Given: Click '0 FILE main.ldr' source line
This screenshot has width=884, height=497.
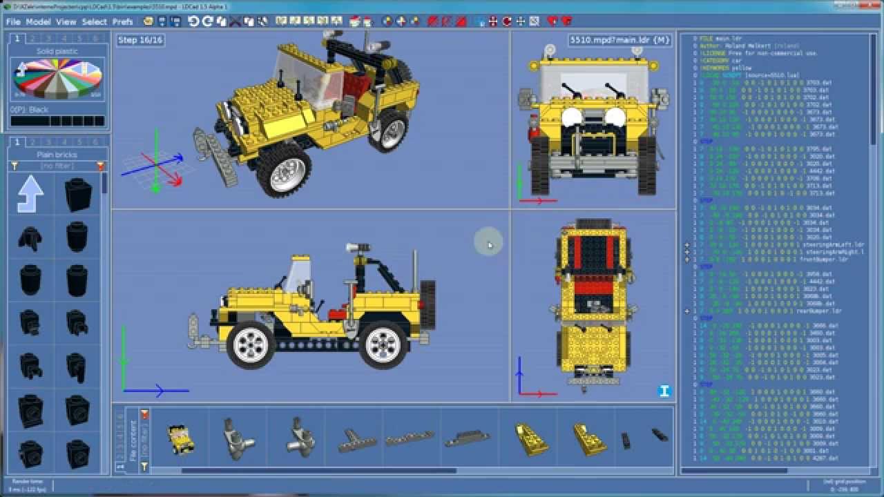Looking at the screenshot, I should (718, 39).
